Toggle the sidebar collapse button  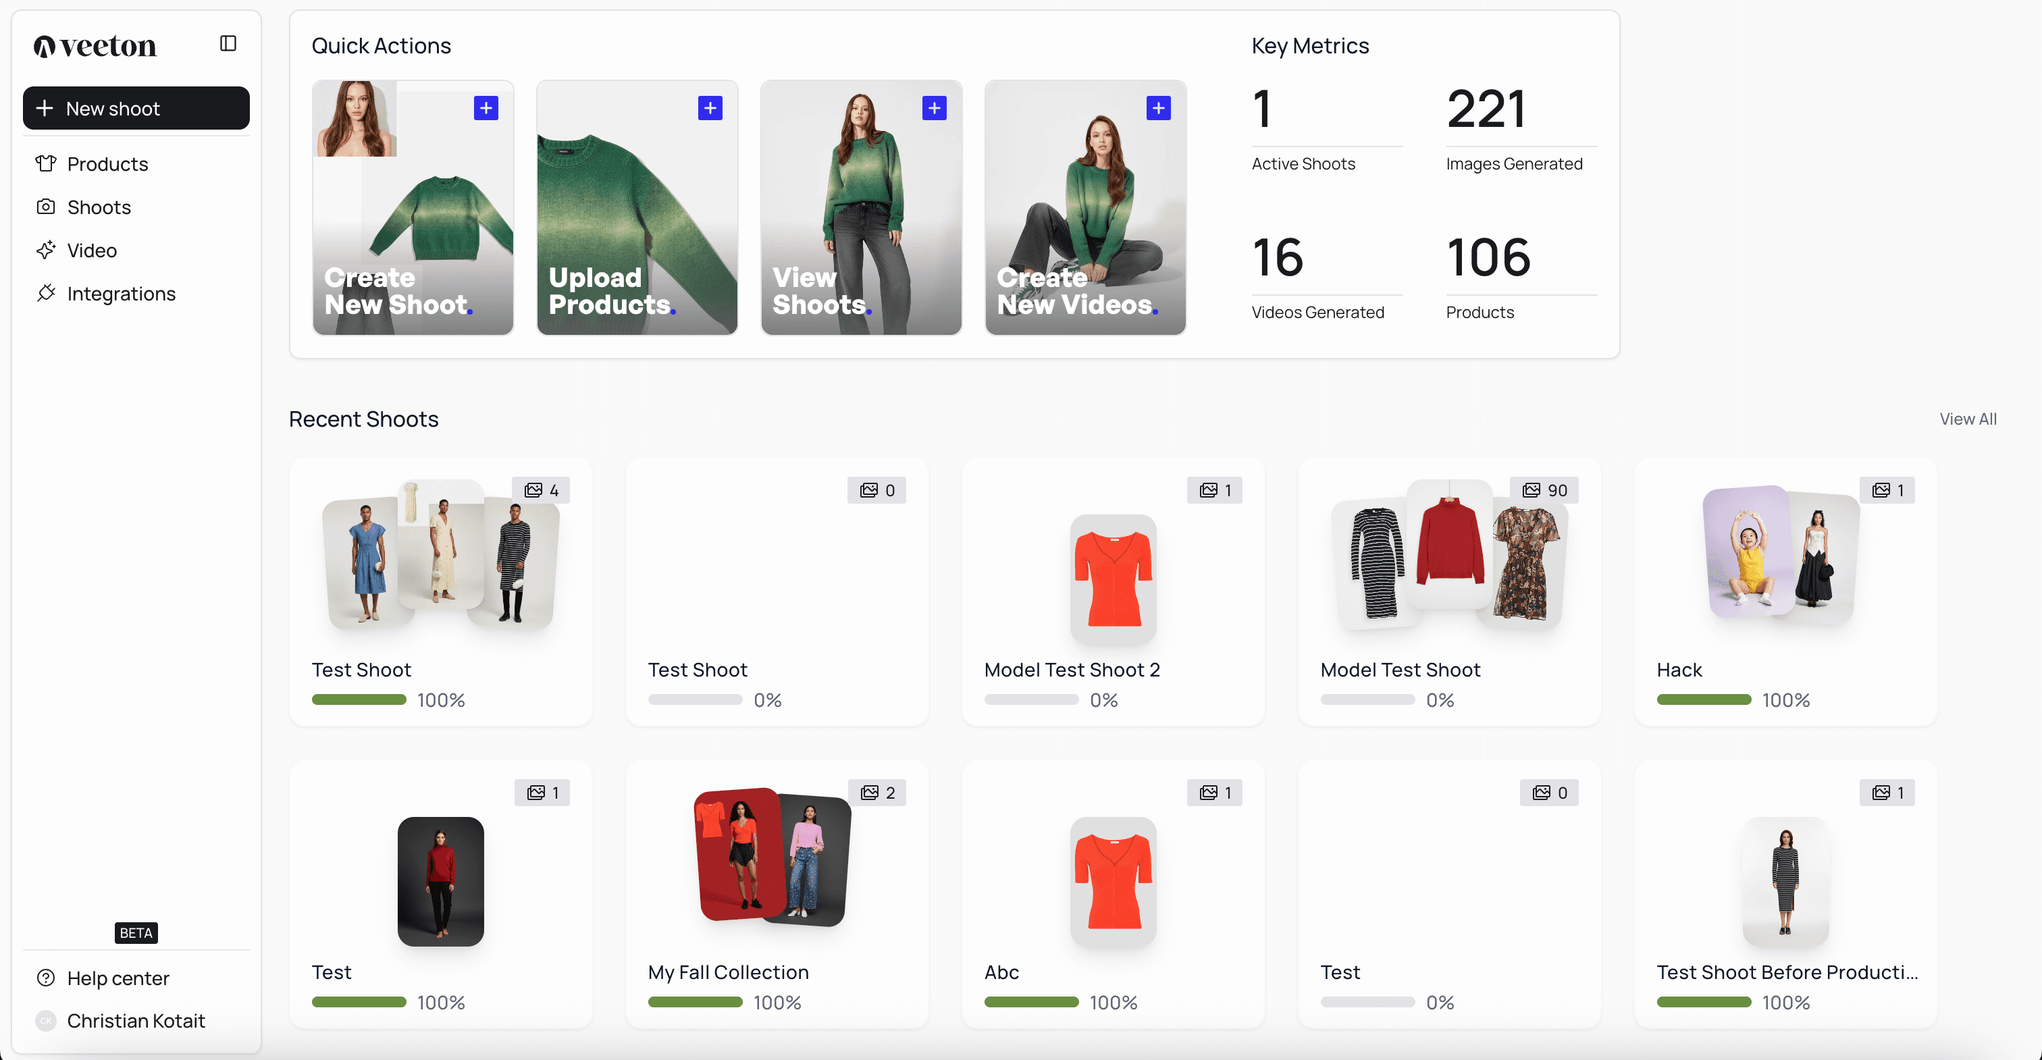click(x=228, y=44)
